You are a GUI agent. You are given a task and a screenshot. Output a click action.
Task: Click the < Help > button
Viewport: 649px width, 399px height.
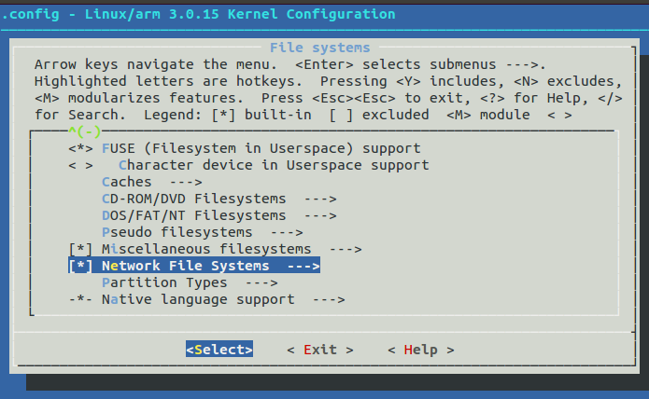421,350
